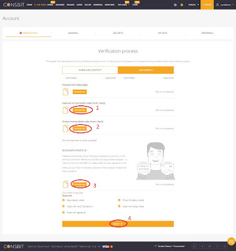Viewport: 236px width, 251px height.
Task: Open the FEE SCHEDULE footer link
Action: [x=57, y=247]
